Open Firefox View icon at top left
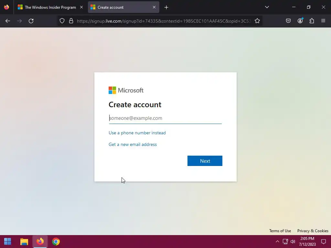The height and width of the screenshot is (248, 331). point(6,7)
